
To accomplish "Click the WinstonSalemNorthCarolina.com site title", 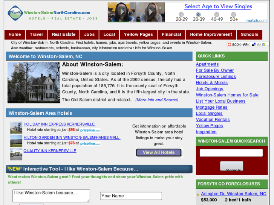I will (x=57, y=12).
